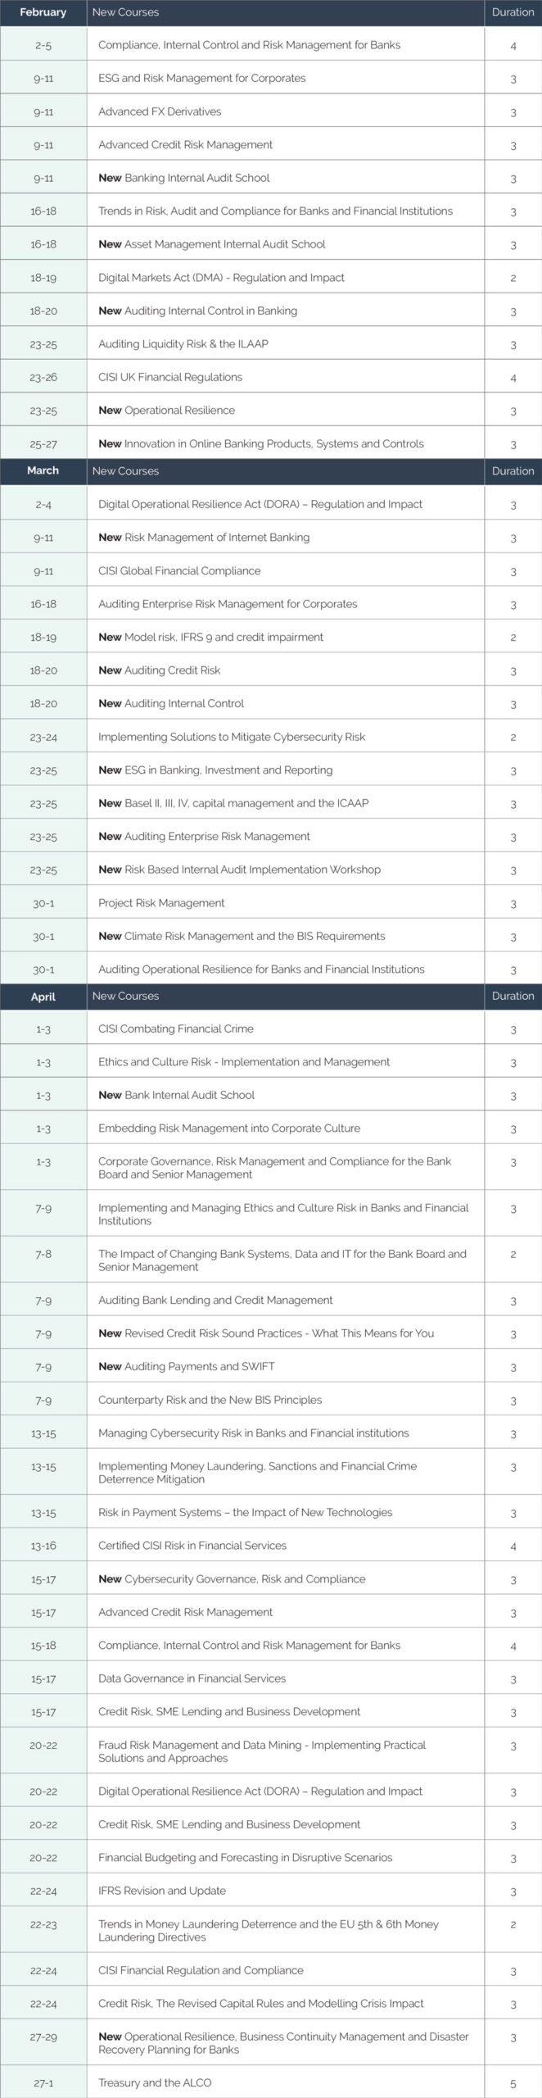Screen dimensions: 542x2098
Task: Open the ESG and Risk Management for Corporates course
Action: (x=201, y=79)
